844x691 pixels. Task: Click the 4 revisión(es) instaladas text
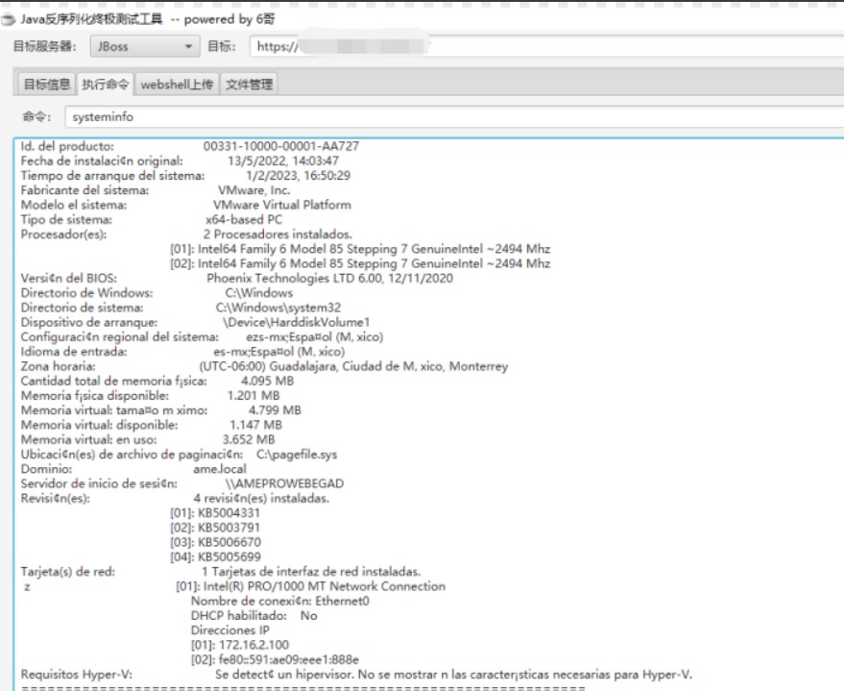pos(261,498)
